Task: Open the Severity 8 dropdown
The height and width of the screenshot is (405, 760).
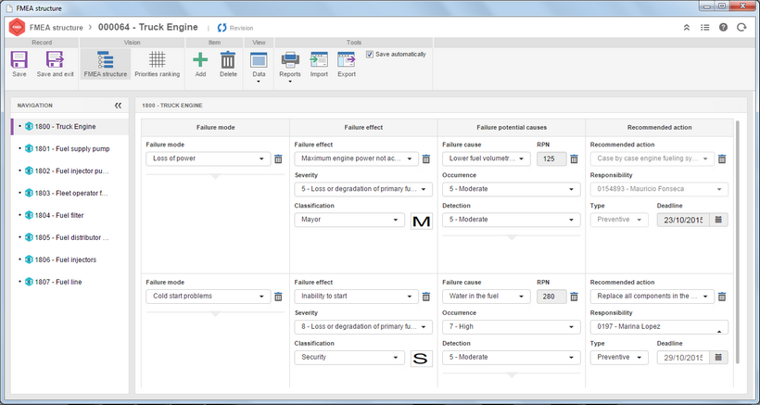Action: pos(363,326)
